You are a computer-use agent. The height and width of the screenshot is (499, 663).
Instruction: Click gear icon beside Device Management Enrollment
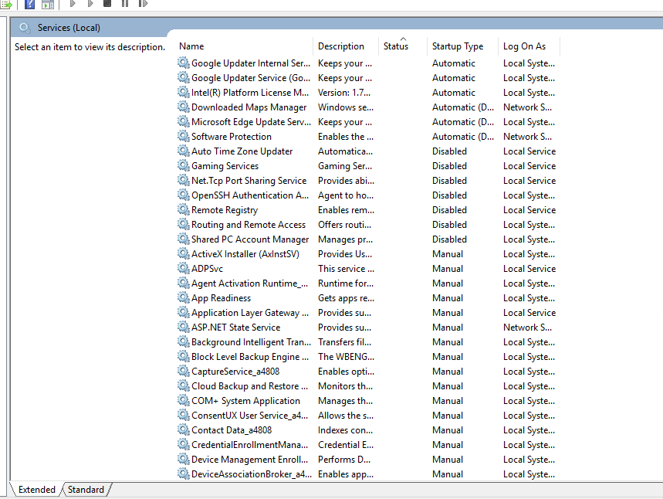tap(183, 459)
